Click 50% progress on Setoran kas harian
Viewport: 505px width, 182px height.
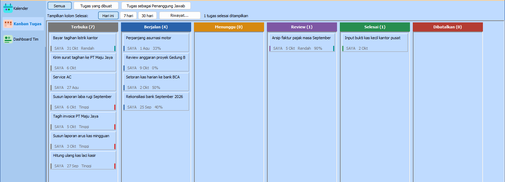click(x=156, y=87)
